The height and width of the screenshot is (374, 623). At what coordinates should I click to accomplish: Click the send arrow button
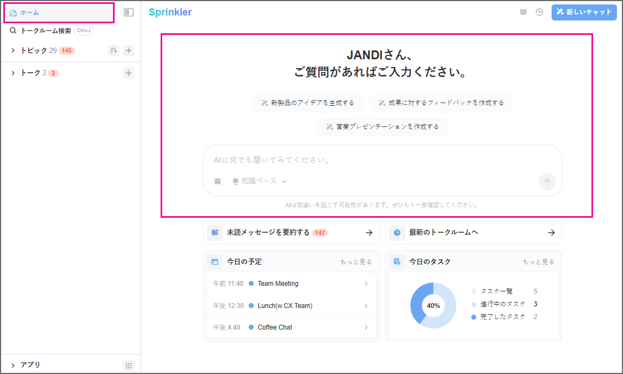[x=547, y=182]
